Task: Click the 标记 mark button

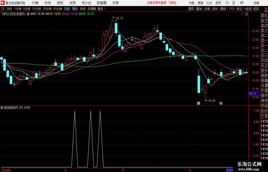Action: coord(239,9)
